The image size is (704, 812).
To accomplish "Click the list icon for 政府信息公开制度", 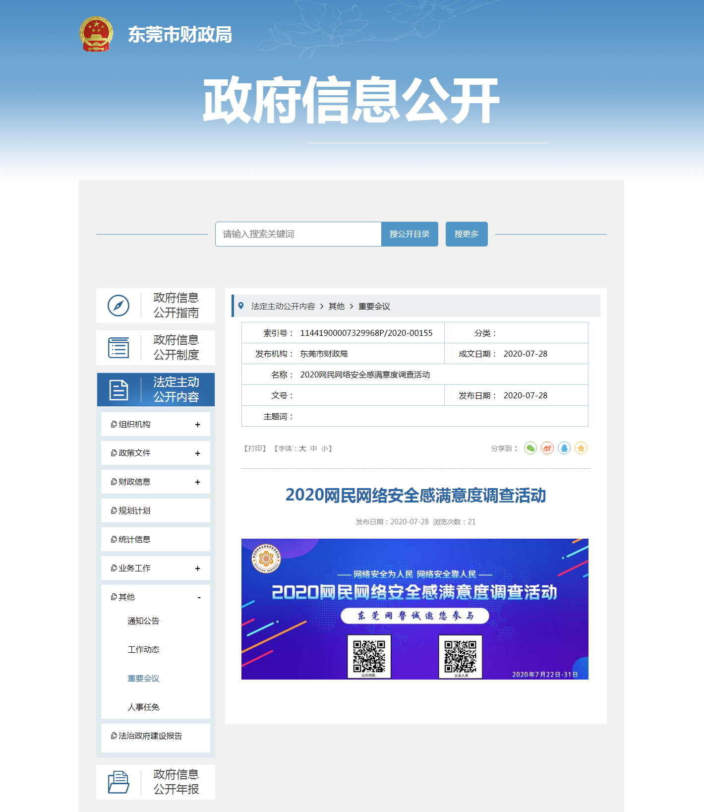I will click(x=118, y=348).
